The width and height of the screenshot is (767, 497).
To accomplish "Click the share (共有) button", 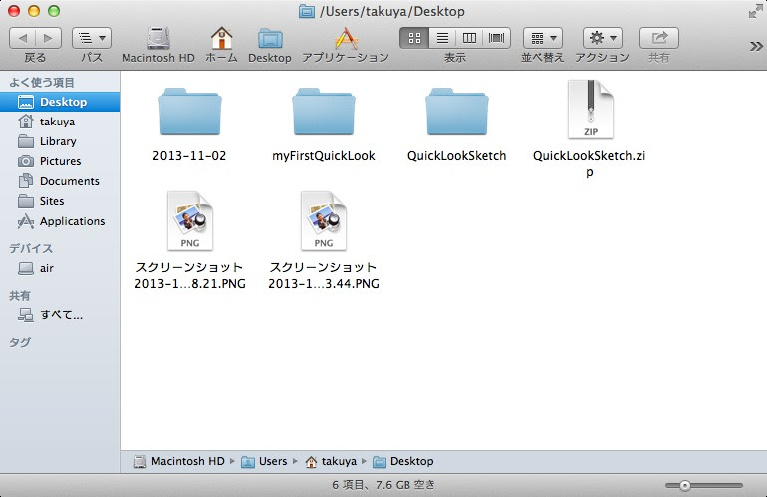I will click(659, 38).
